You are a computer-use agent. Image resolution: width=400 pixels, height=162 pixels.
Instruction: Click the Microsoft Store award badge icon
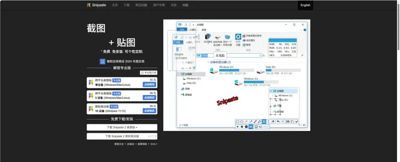[102, 61]
